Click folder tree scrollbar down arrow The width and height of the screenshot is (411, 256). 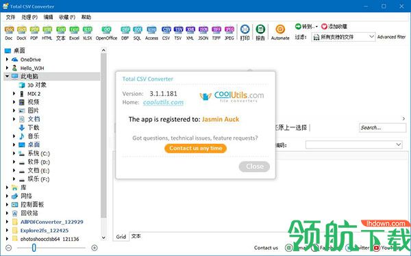[103, 238]
